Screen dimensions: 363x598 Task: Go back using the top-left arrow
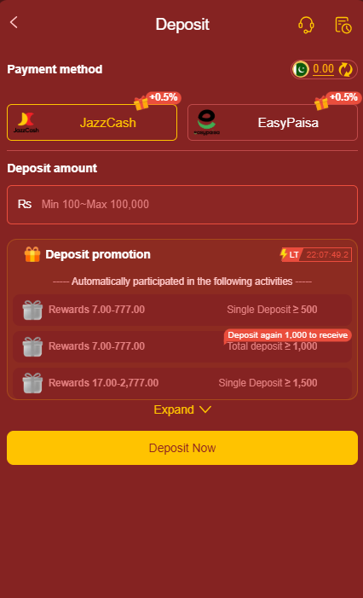(14, 22)
